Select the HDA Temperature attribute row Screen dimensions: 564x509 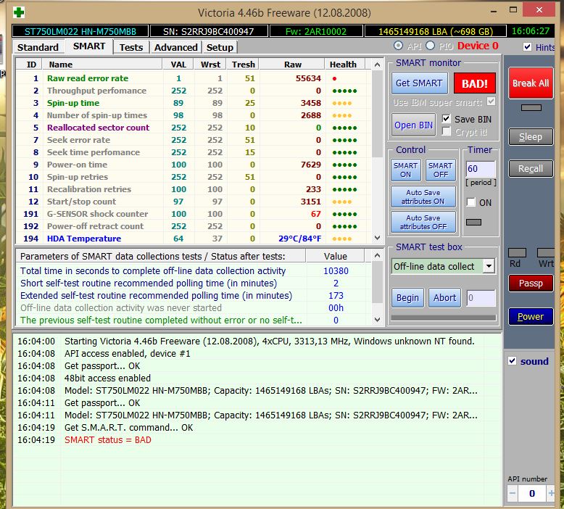83,239
